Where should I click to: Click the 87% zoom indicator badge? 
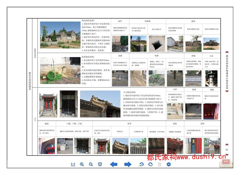click(226, 162)
